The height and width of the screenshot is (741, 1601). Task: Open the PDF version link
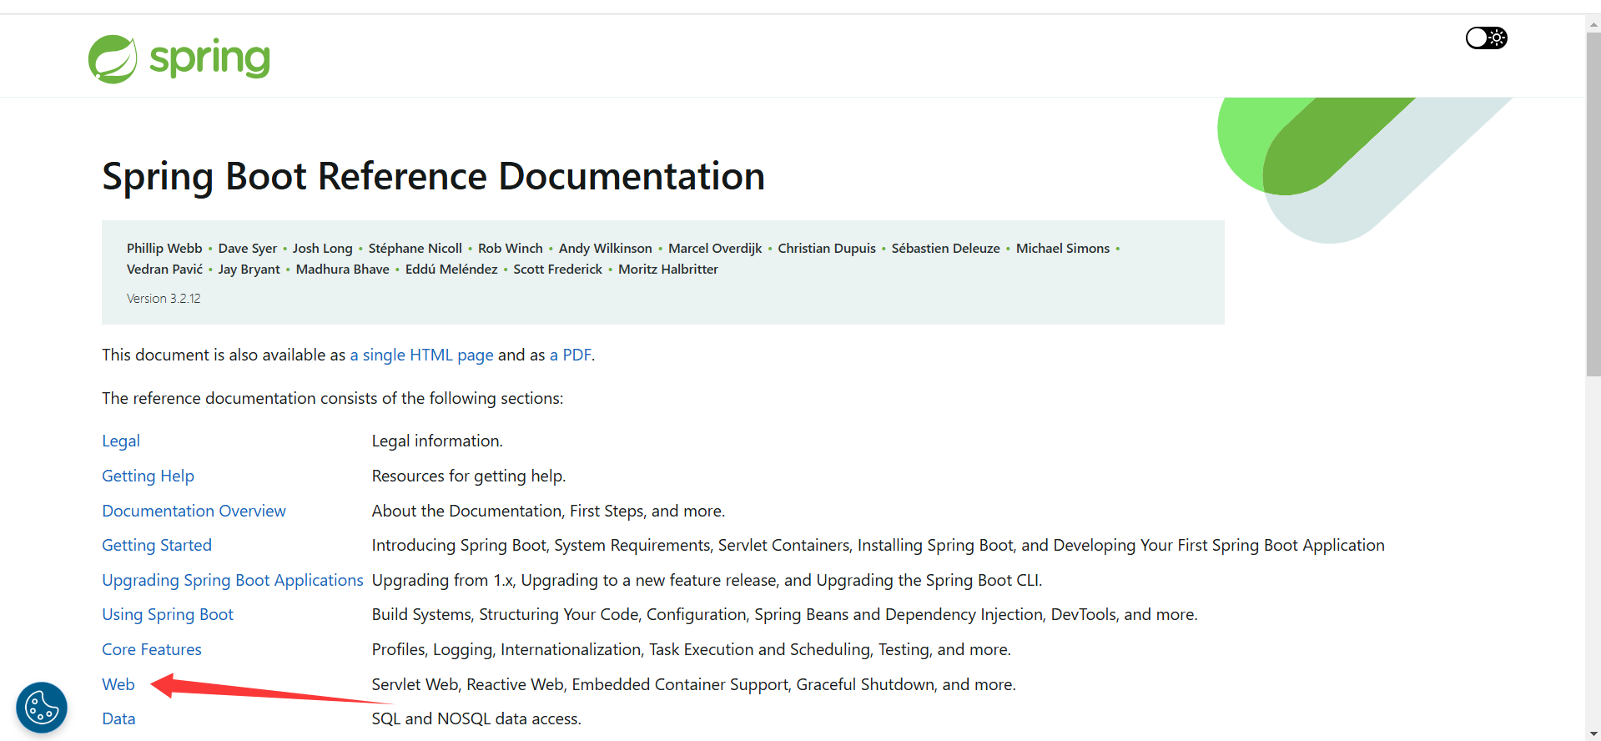570,355
